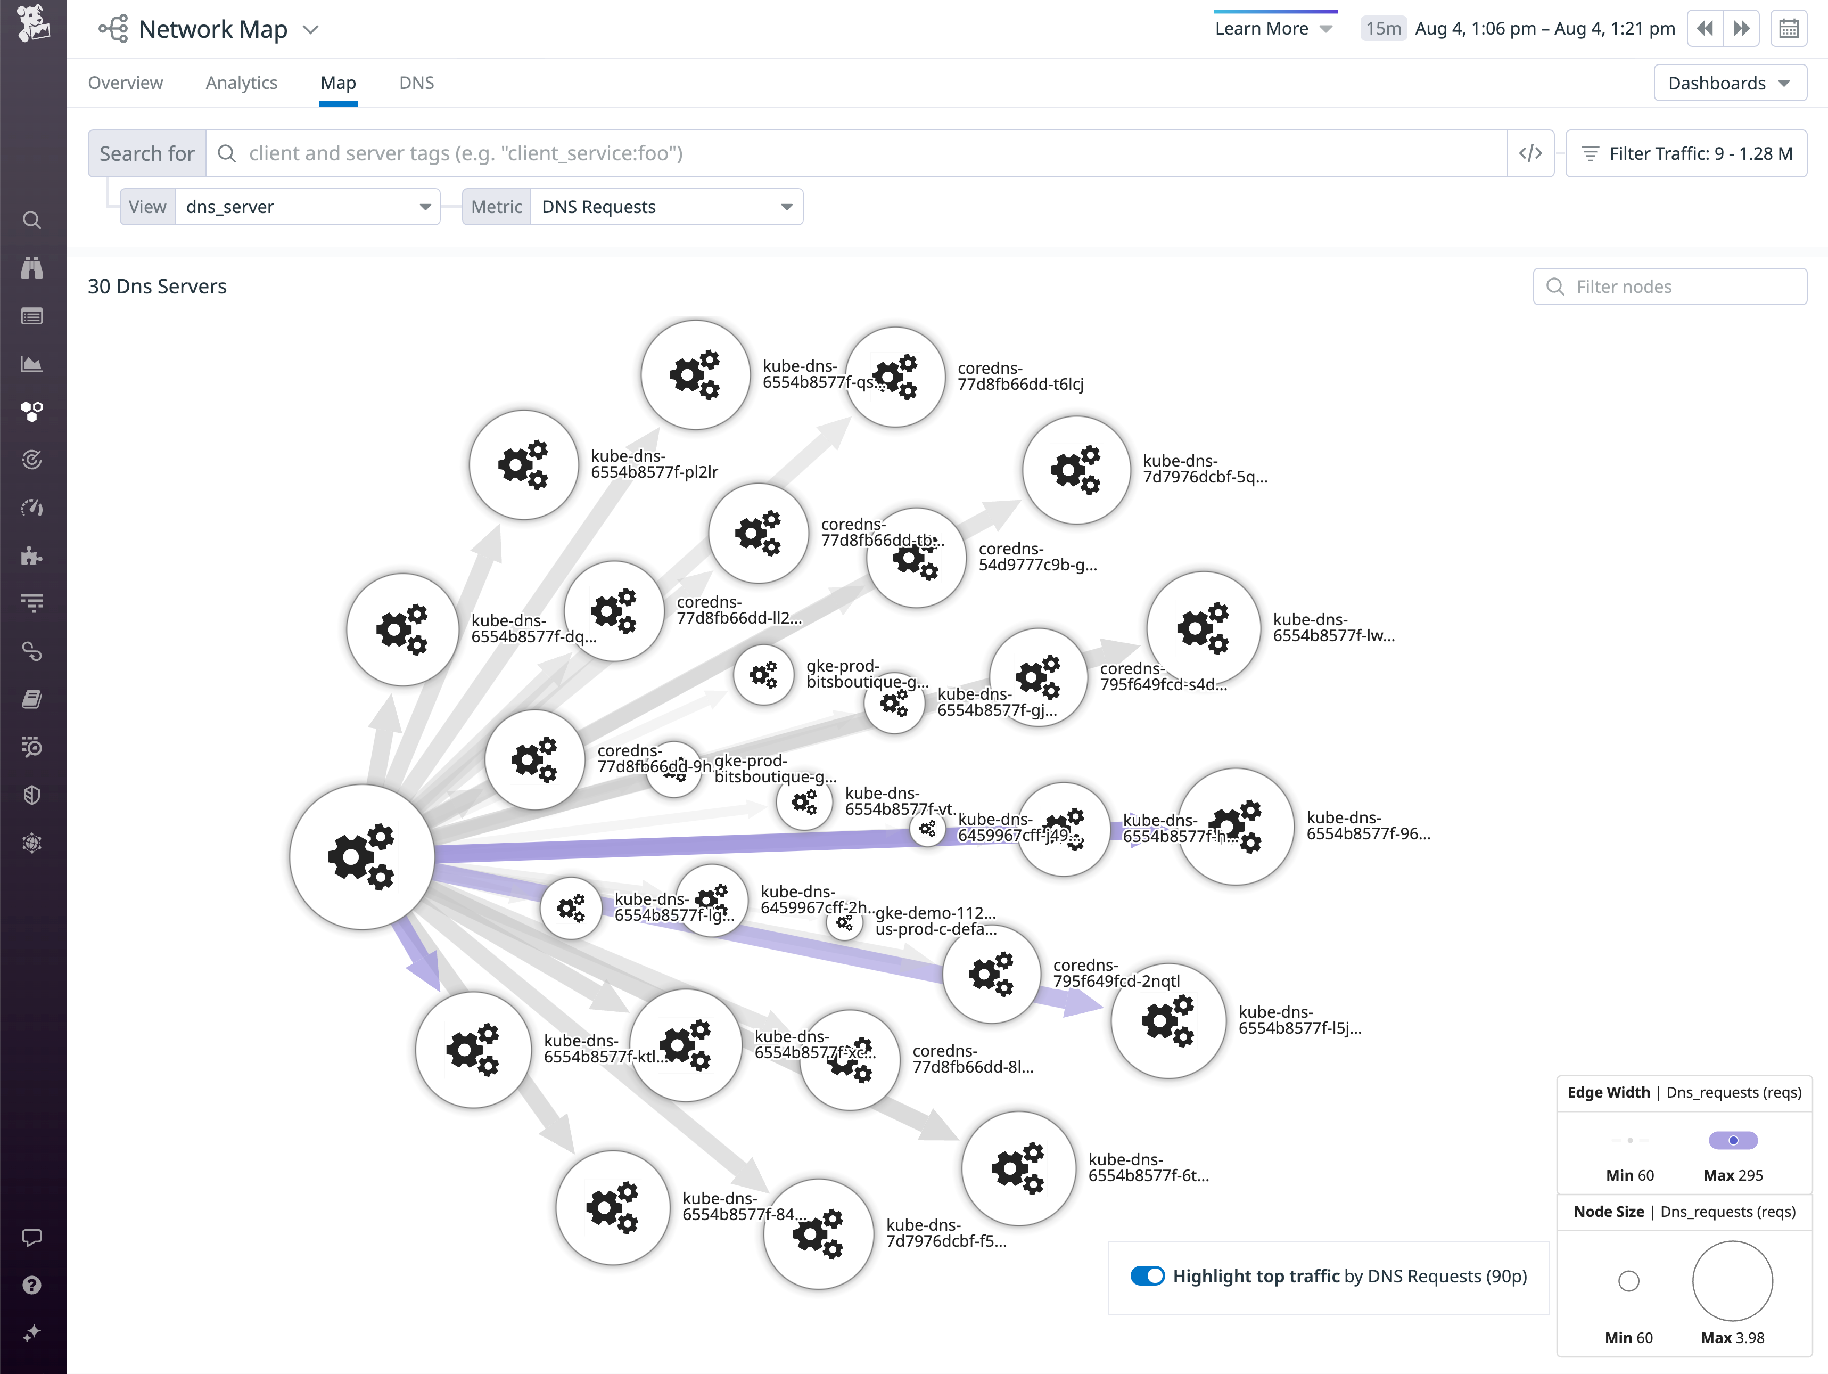Disable Highlight top traffic by DNS Requests
Viewport: 1828px width, 1374px height.
point(1148,1275)
